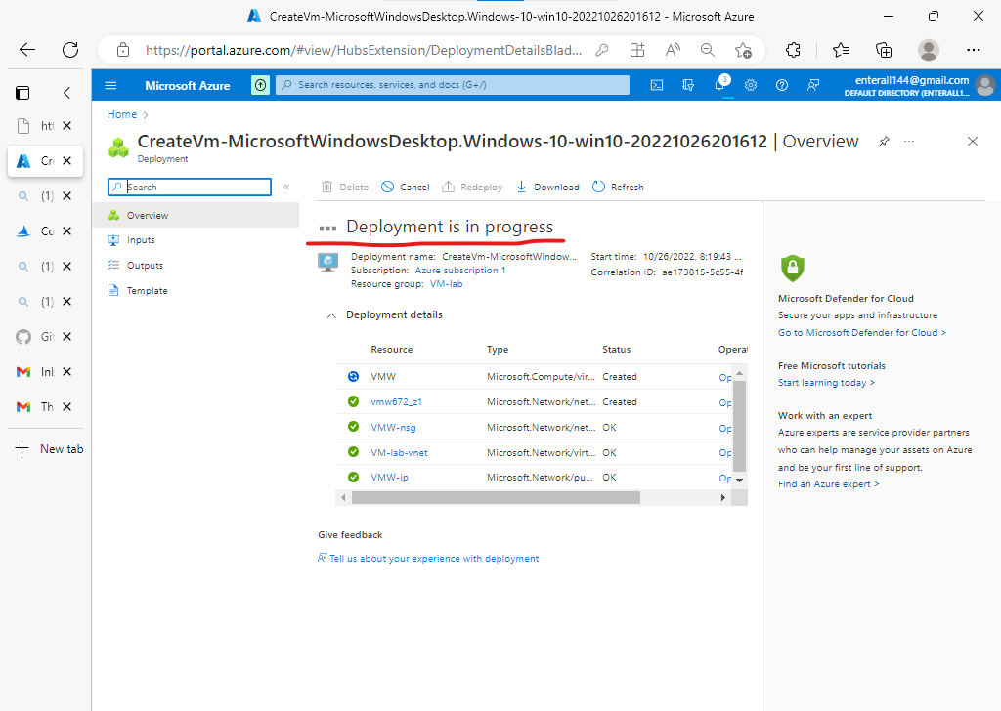Open the Azure help menu
The image size is (1001, 711).
782,85
